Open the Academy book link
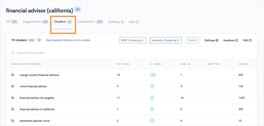 (230, 40)
